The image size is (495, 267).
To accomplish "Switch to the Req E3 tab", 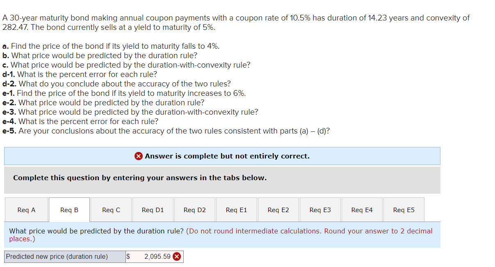I will pyautogui.click(x=320, y=209).
